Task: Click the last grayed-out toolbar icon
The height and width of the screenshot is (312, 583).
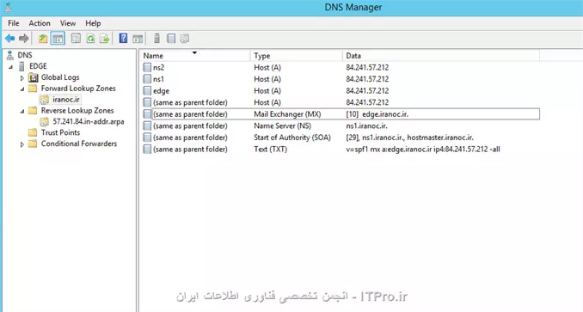Action: tap(185, 39)
